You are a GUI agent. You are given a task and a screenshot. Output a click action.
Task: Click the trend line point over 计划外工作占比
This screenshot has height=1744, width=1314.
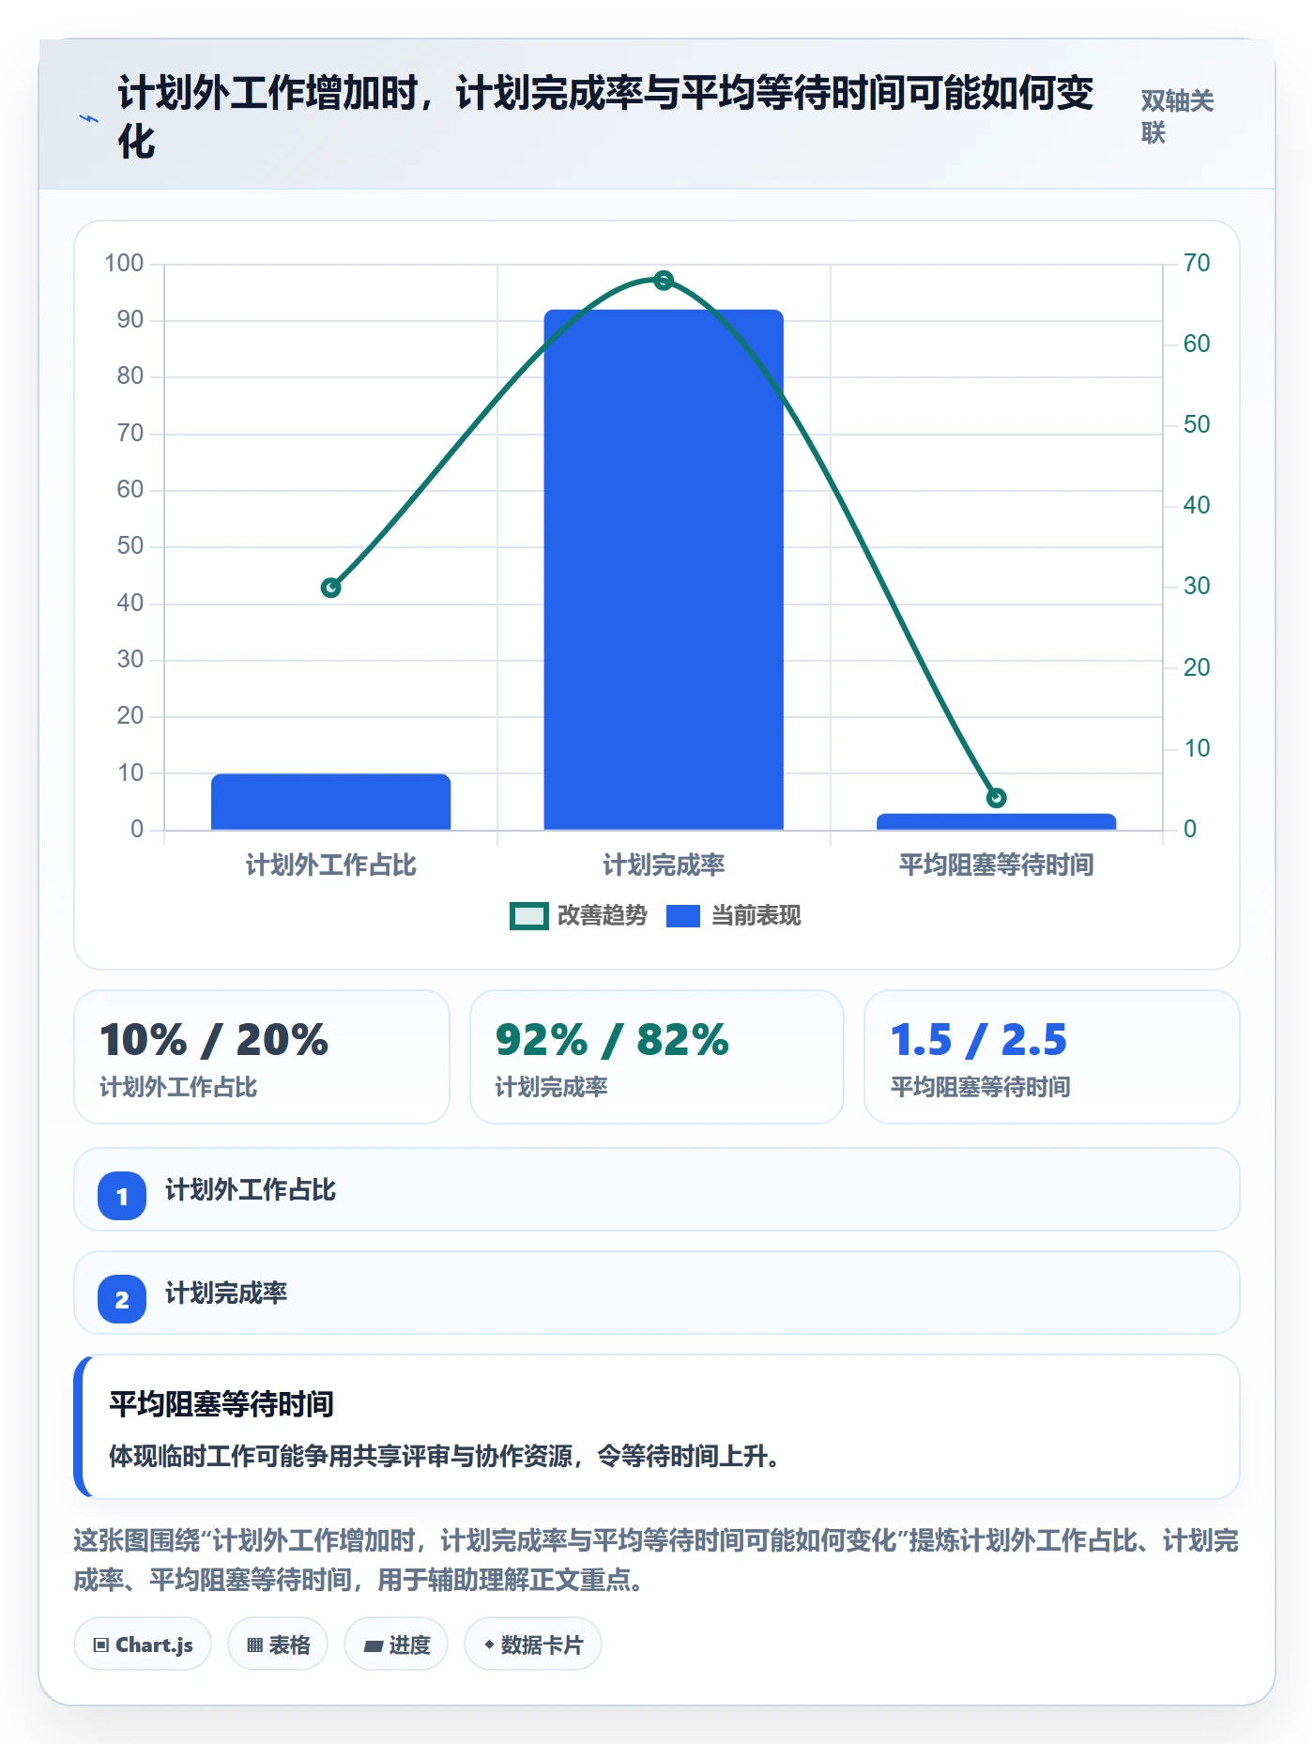330,588
